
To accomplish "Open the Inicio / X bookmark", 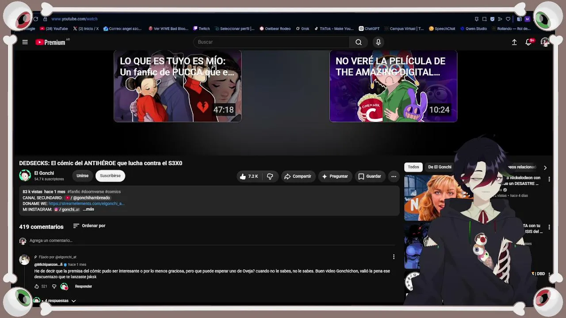I will [86, 29].
